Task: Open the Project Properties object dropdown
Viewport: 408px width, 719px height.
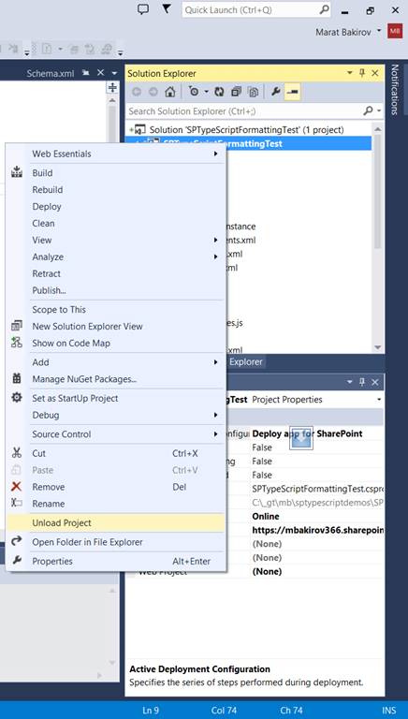Action: point(379,400)
